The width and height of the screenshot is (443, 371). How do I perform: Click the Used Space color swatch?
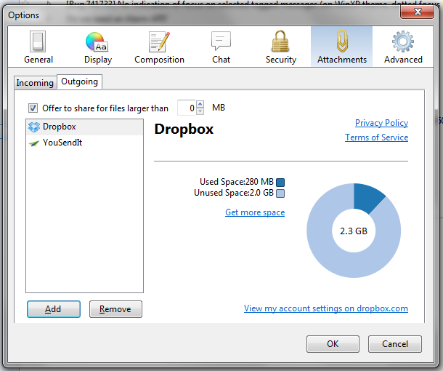coord(280,182)
